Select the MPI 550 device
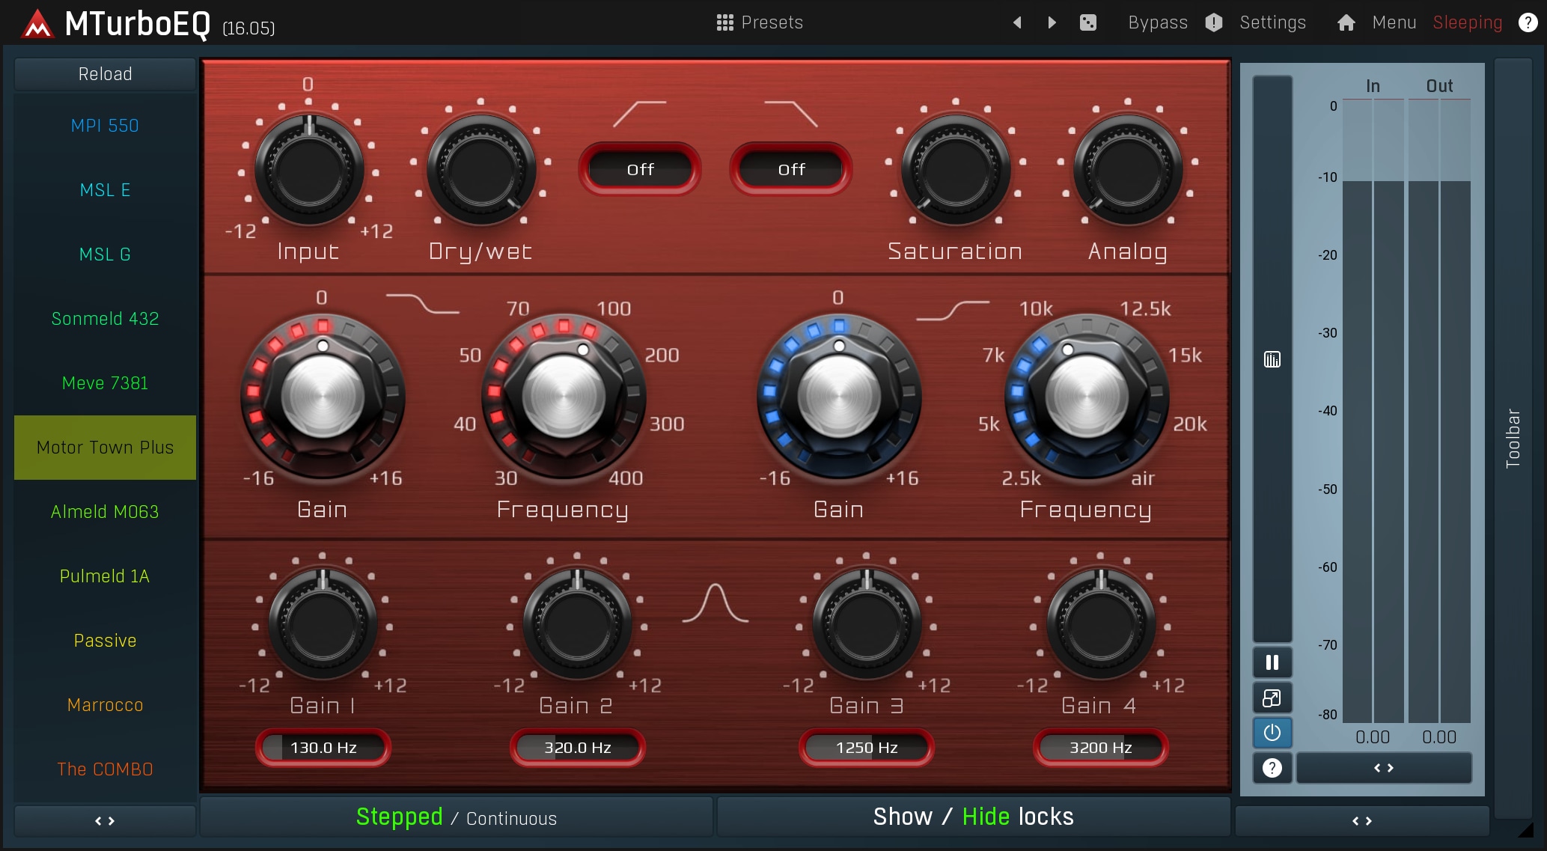1547x851 pixels. [x=105, y=126]
